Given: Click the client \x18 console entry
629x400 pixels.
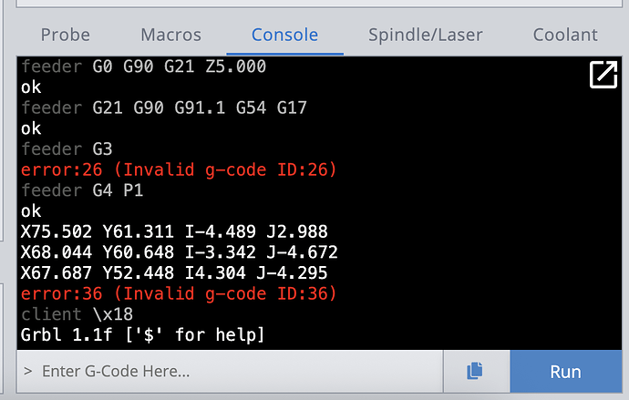Looking at the screenshot, I should 77,314.
